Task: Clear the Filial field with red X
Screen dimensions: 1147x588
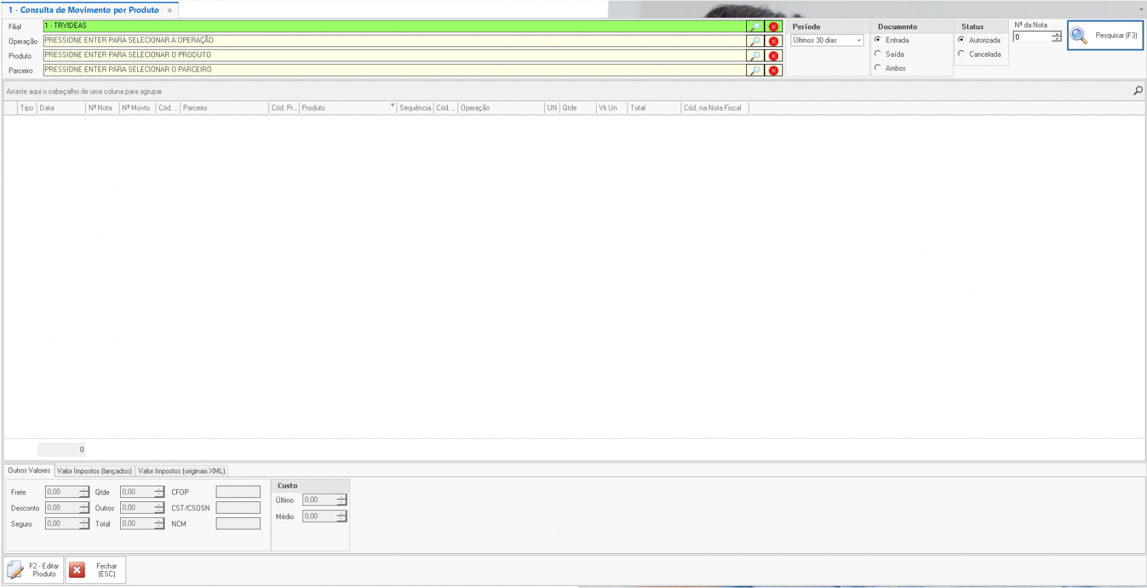Action: (774, 27)
